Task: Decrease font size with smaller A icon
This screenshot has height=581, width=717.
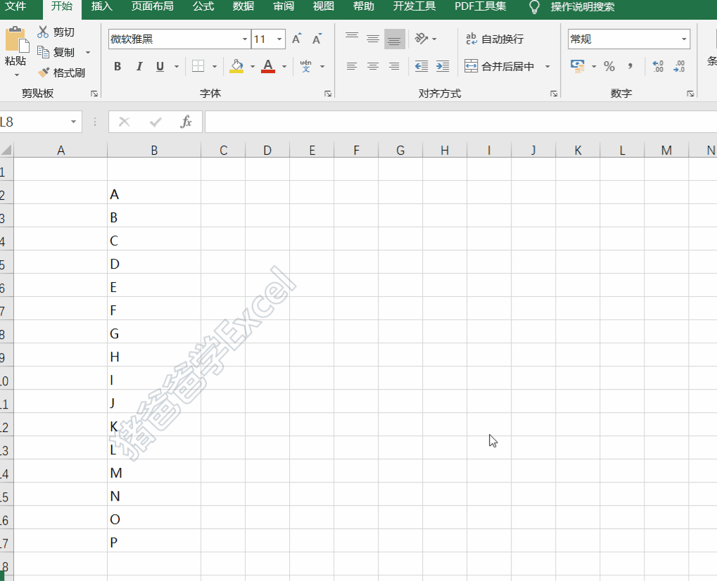Action: (317, 39)
